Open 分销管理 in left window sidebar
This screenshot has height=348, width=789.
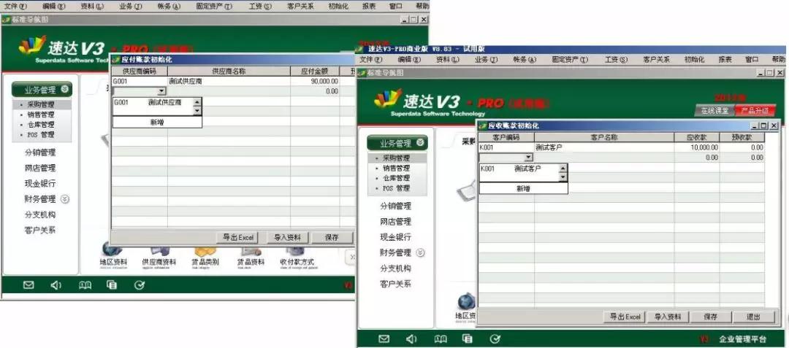(x=40, y=152)
